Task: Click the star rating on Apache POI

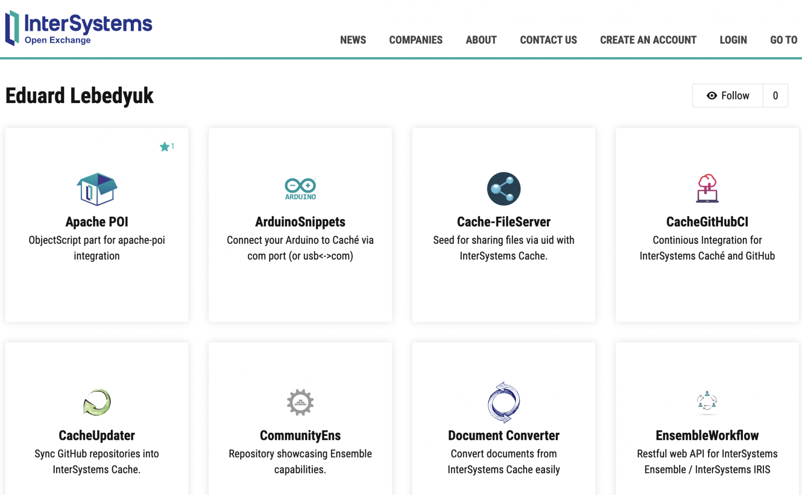Action: (167, 147)
